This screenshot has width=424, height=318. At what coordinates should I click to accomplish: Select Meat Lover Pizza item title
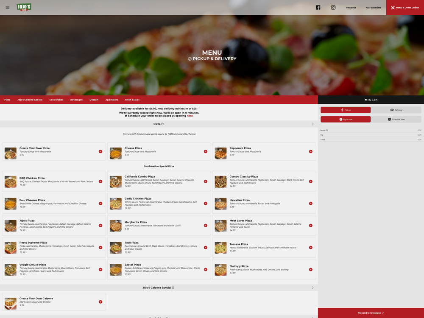[x=241, y=220]
